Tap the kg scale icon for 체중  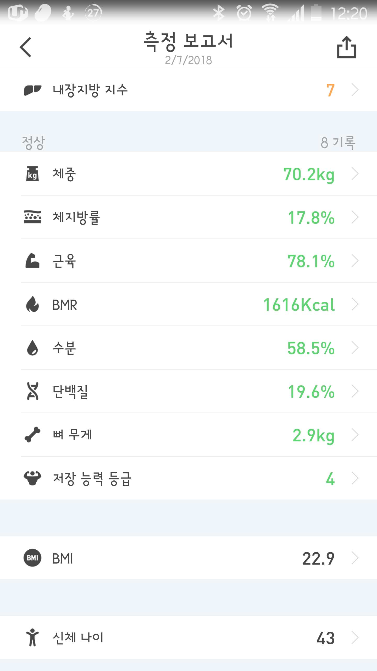pyautogui.click(x=32, y=174)
